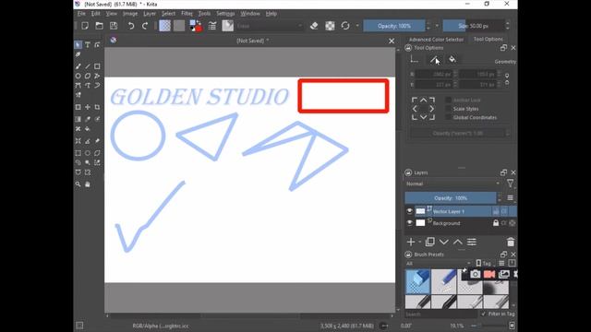Viewport: 591px width, 332px height.
Task: Select the Polyline tool
Action: [97, 76]
